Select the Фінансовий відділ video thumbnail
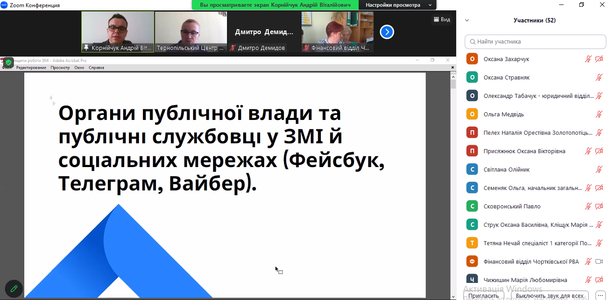 click(338, 32)
